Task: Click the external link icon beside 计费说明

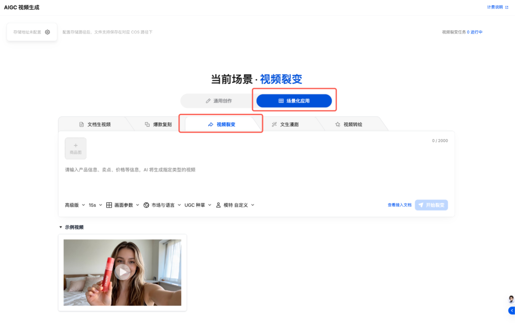Action: pyautogui.click(x=507, y=7)
